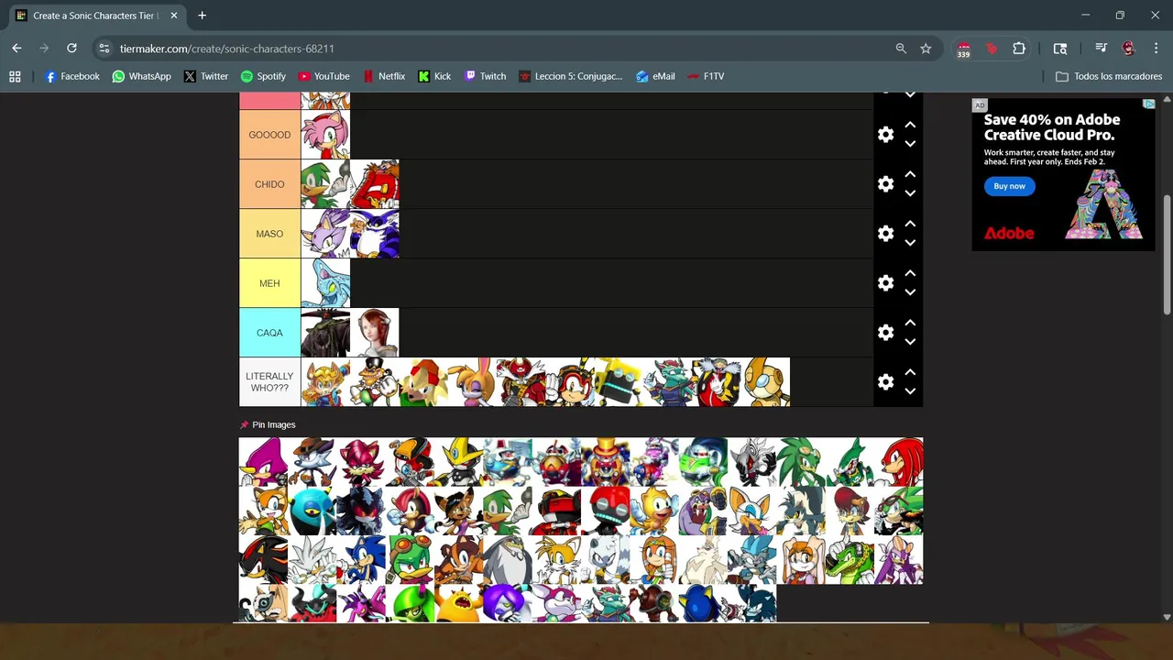The height and width of the screenshot is (660, 1173).
Task: Open Twitter bookmark
Action: click(206, 76)
